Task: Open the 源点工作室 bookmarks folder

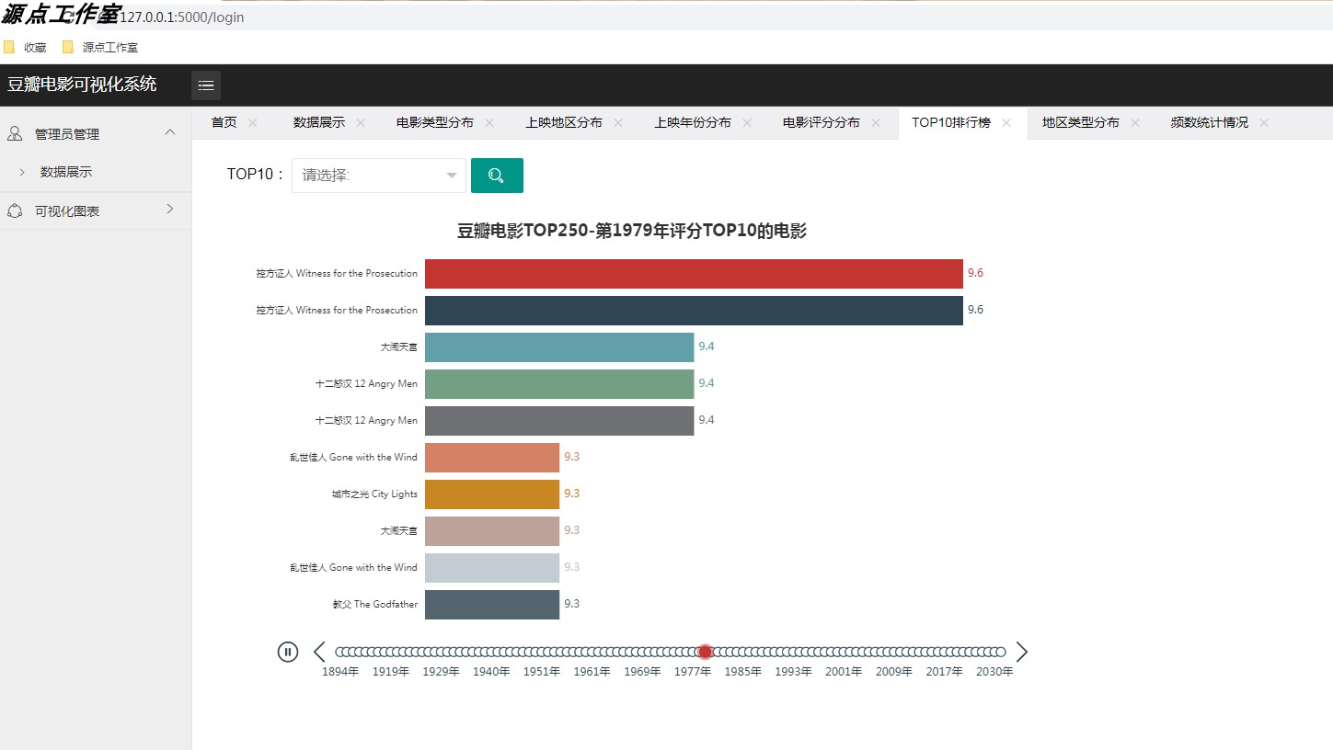Action: tap(100, 47)
